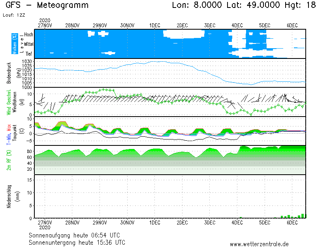The height and width of the screenshot is (247, 316).
Task: Click the Tief cloud level label
Action: point(29,53)
